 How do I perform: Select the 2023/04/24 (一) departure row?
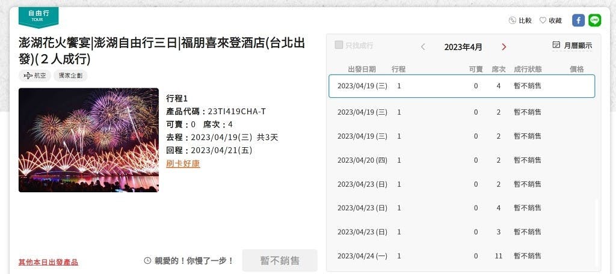point(461,256)
